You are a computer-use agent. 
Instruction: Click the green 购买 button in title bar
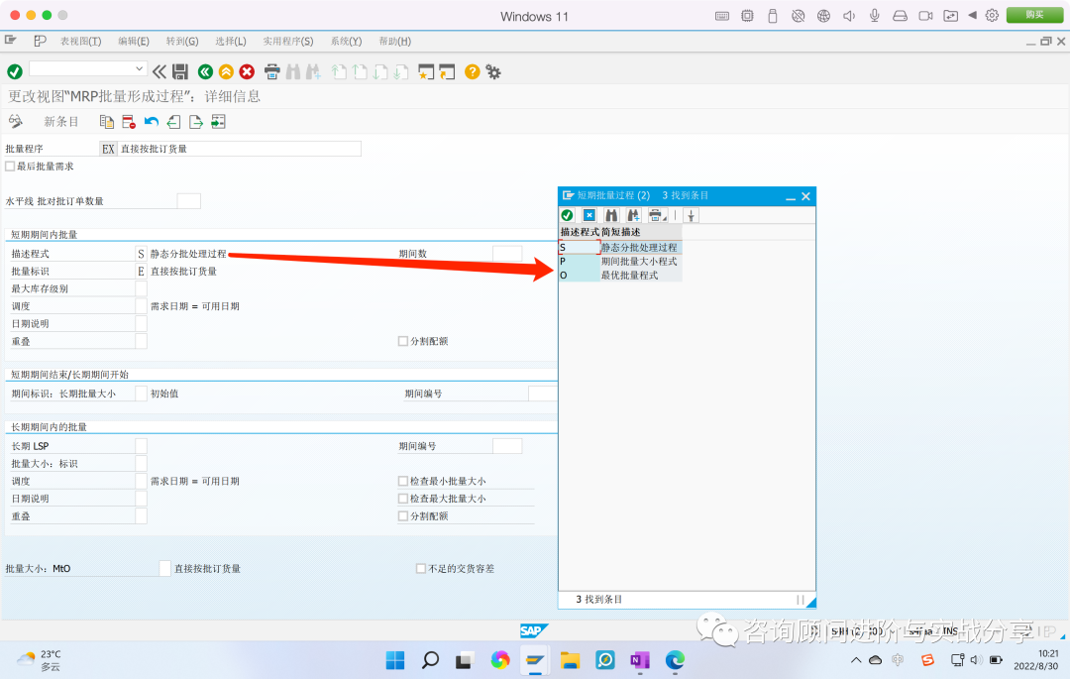click(x=1034, y=15)
